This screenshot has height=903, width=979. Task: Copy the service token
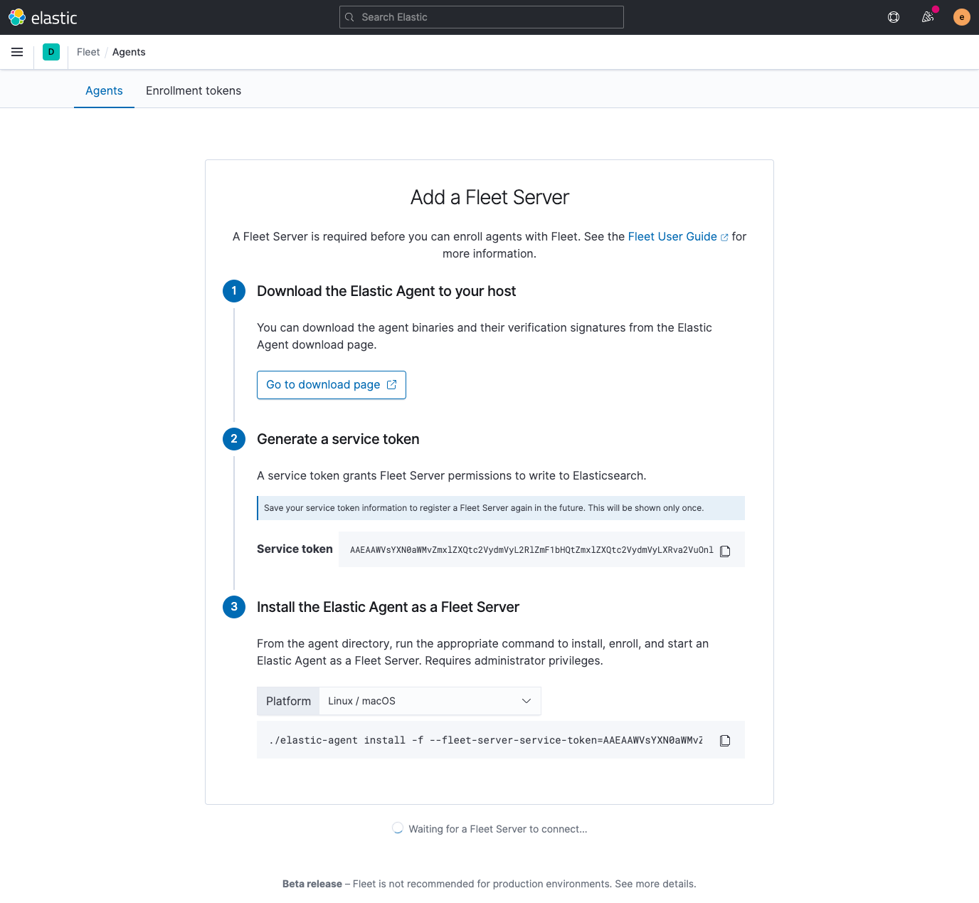coord(725,551)
